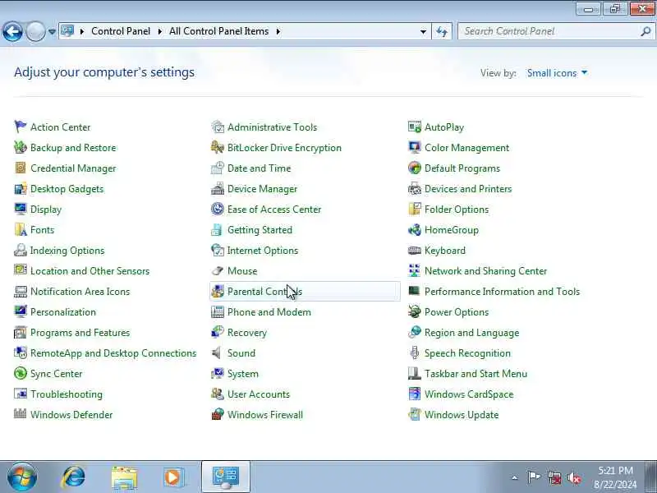Image resolution: width=657 pixels, height=493 pixels.
Task: Open the Power Options icon
Action: [415, 311]
